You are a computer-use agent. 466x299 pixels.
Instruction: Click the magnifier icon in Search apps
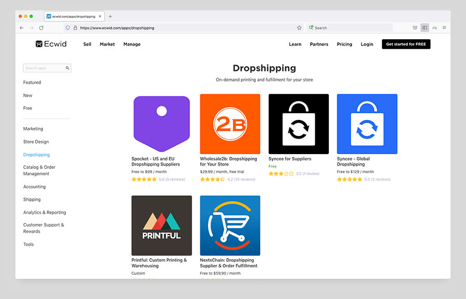pos(67,68)
